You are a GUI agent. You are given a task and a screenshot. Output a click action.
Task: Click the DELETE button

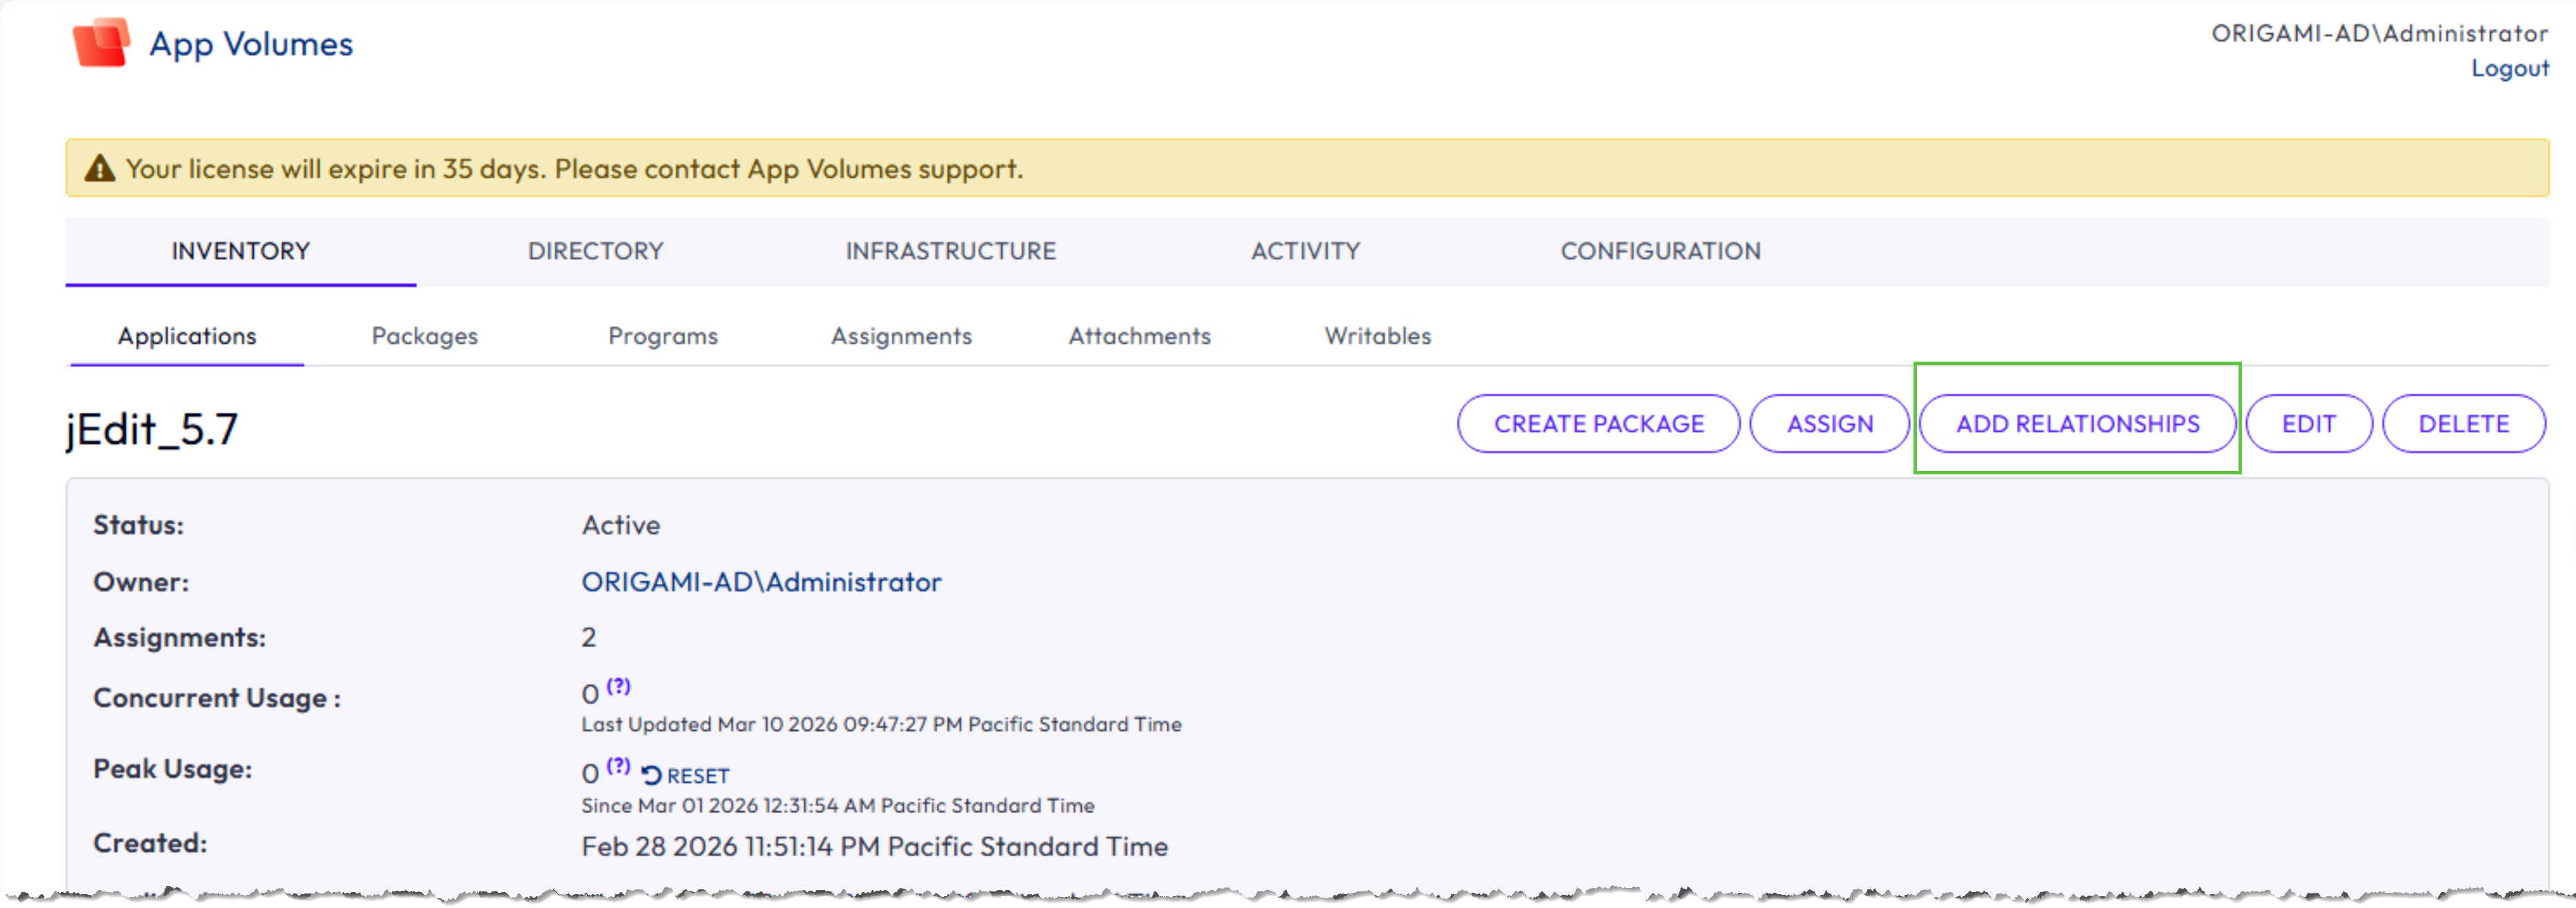tap(2464, 424)
